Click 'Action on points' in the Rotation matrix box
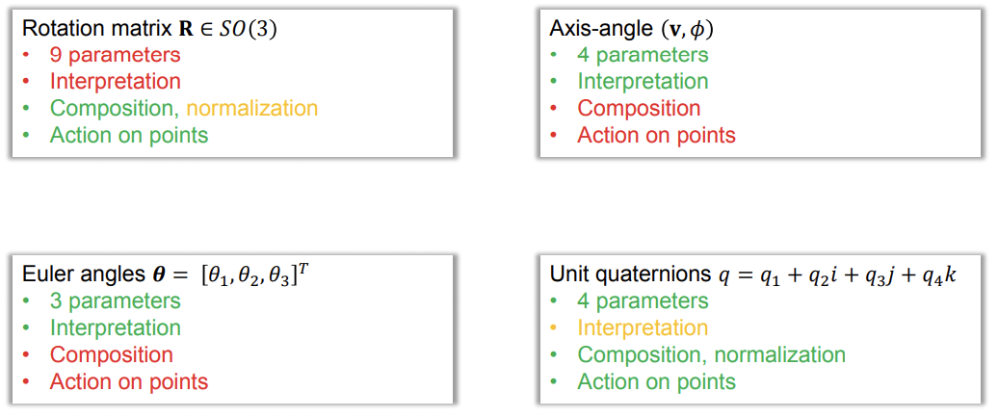This screenshot has width=998, height=418. click(129, 136)
